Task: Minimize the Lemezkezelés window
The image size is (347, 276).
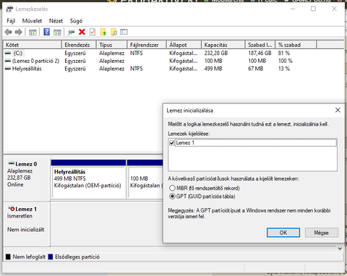Action: point(293,9)
